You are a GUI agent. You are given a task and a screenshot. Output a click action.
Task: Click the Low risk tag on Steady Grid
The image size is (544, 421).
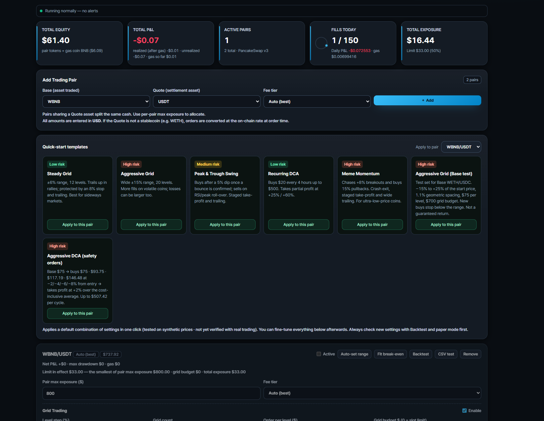(x=57, y=164)
